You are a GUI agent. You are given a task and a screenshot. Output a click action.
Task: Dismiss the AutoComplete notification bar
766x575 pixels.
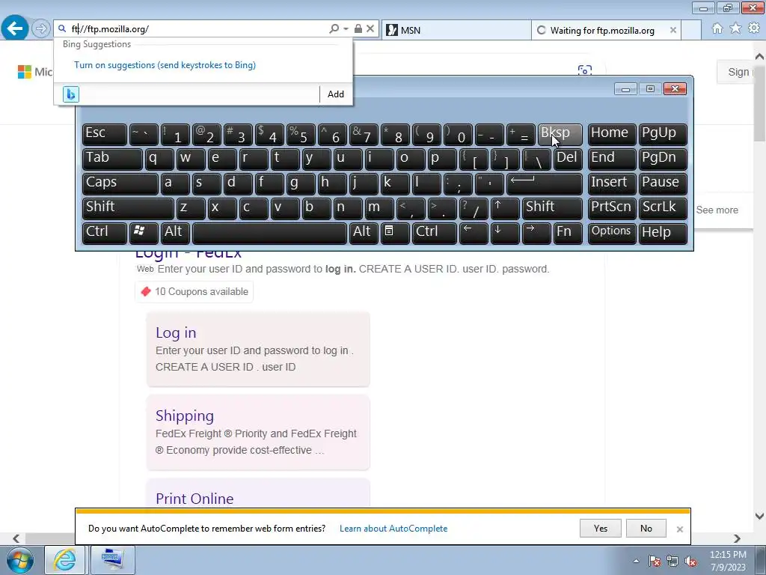(679, 529)
